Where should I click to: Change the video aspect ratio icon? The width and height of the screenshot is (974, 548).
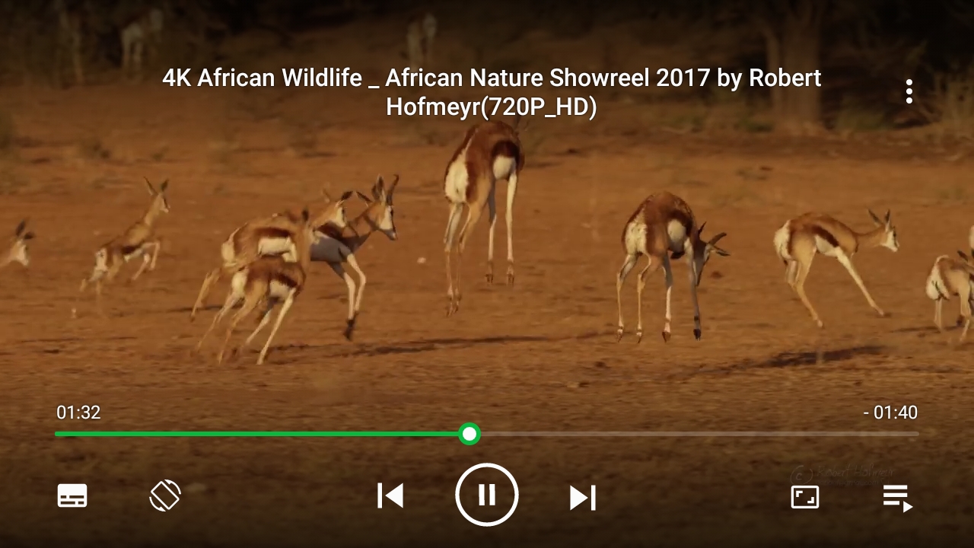805,497
